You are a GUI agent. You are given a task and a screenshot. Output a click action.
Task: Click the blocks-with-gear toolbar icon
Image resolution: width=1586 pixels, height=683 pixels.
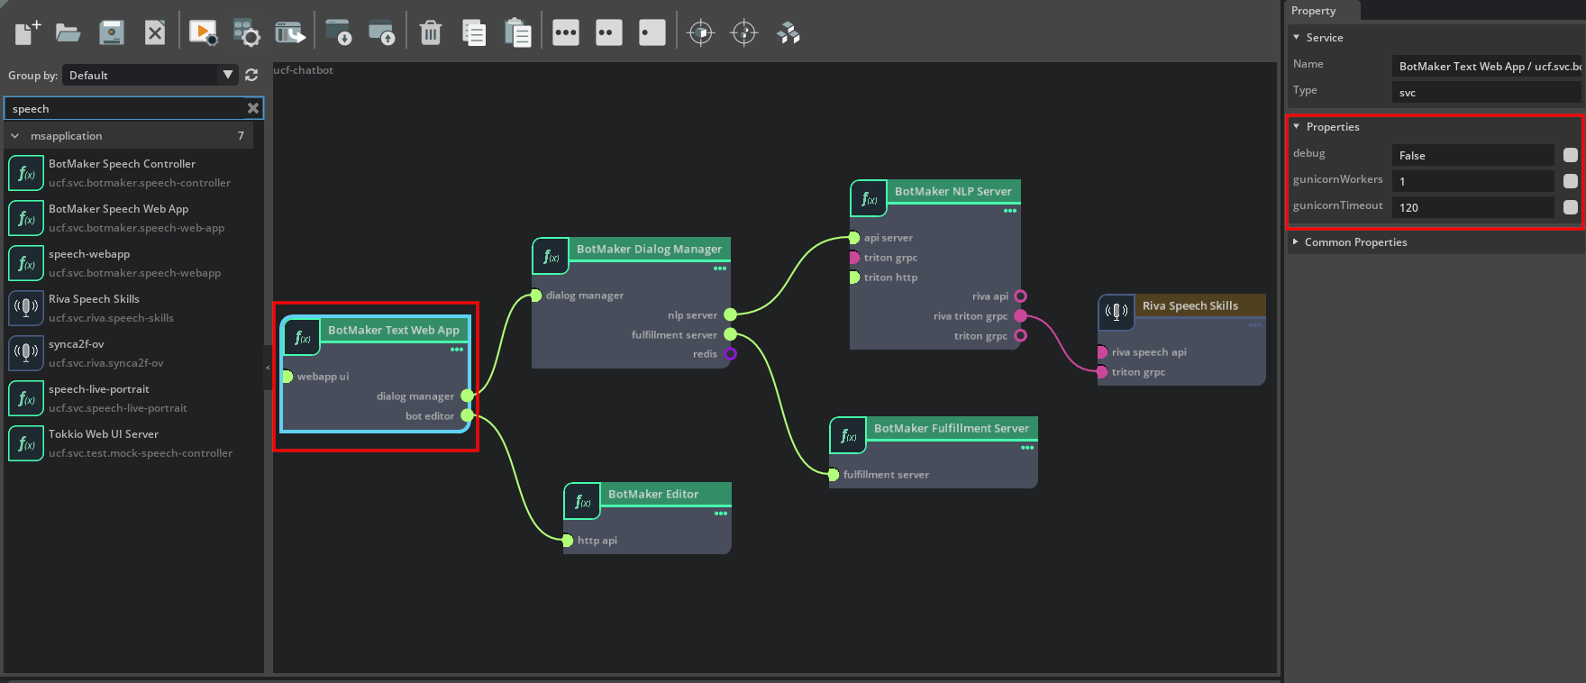click(246, 33)
